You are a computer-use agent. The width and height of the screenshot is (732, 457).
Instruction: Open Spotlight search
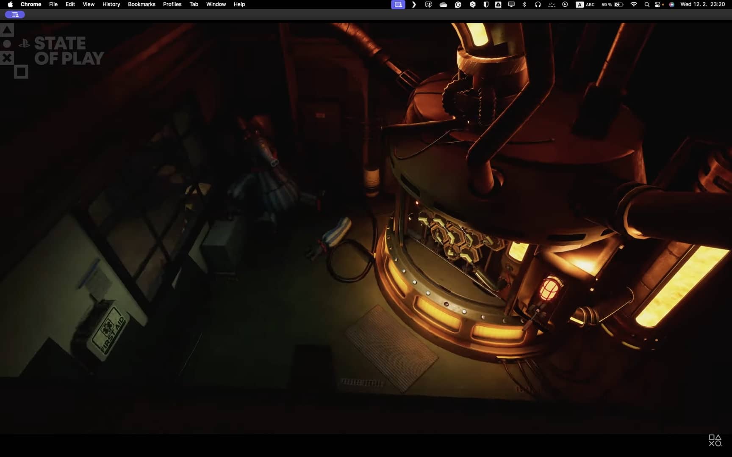647,4
